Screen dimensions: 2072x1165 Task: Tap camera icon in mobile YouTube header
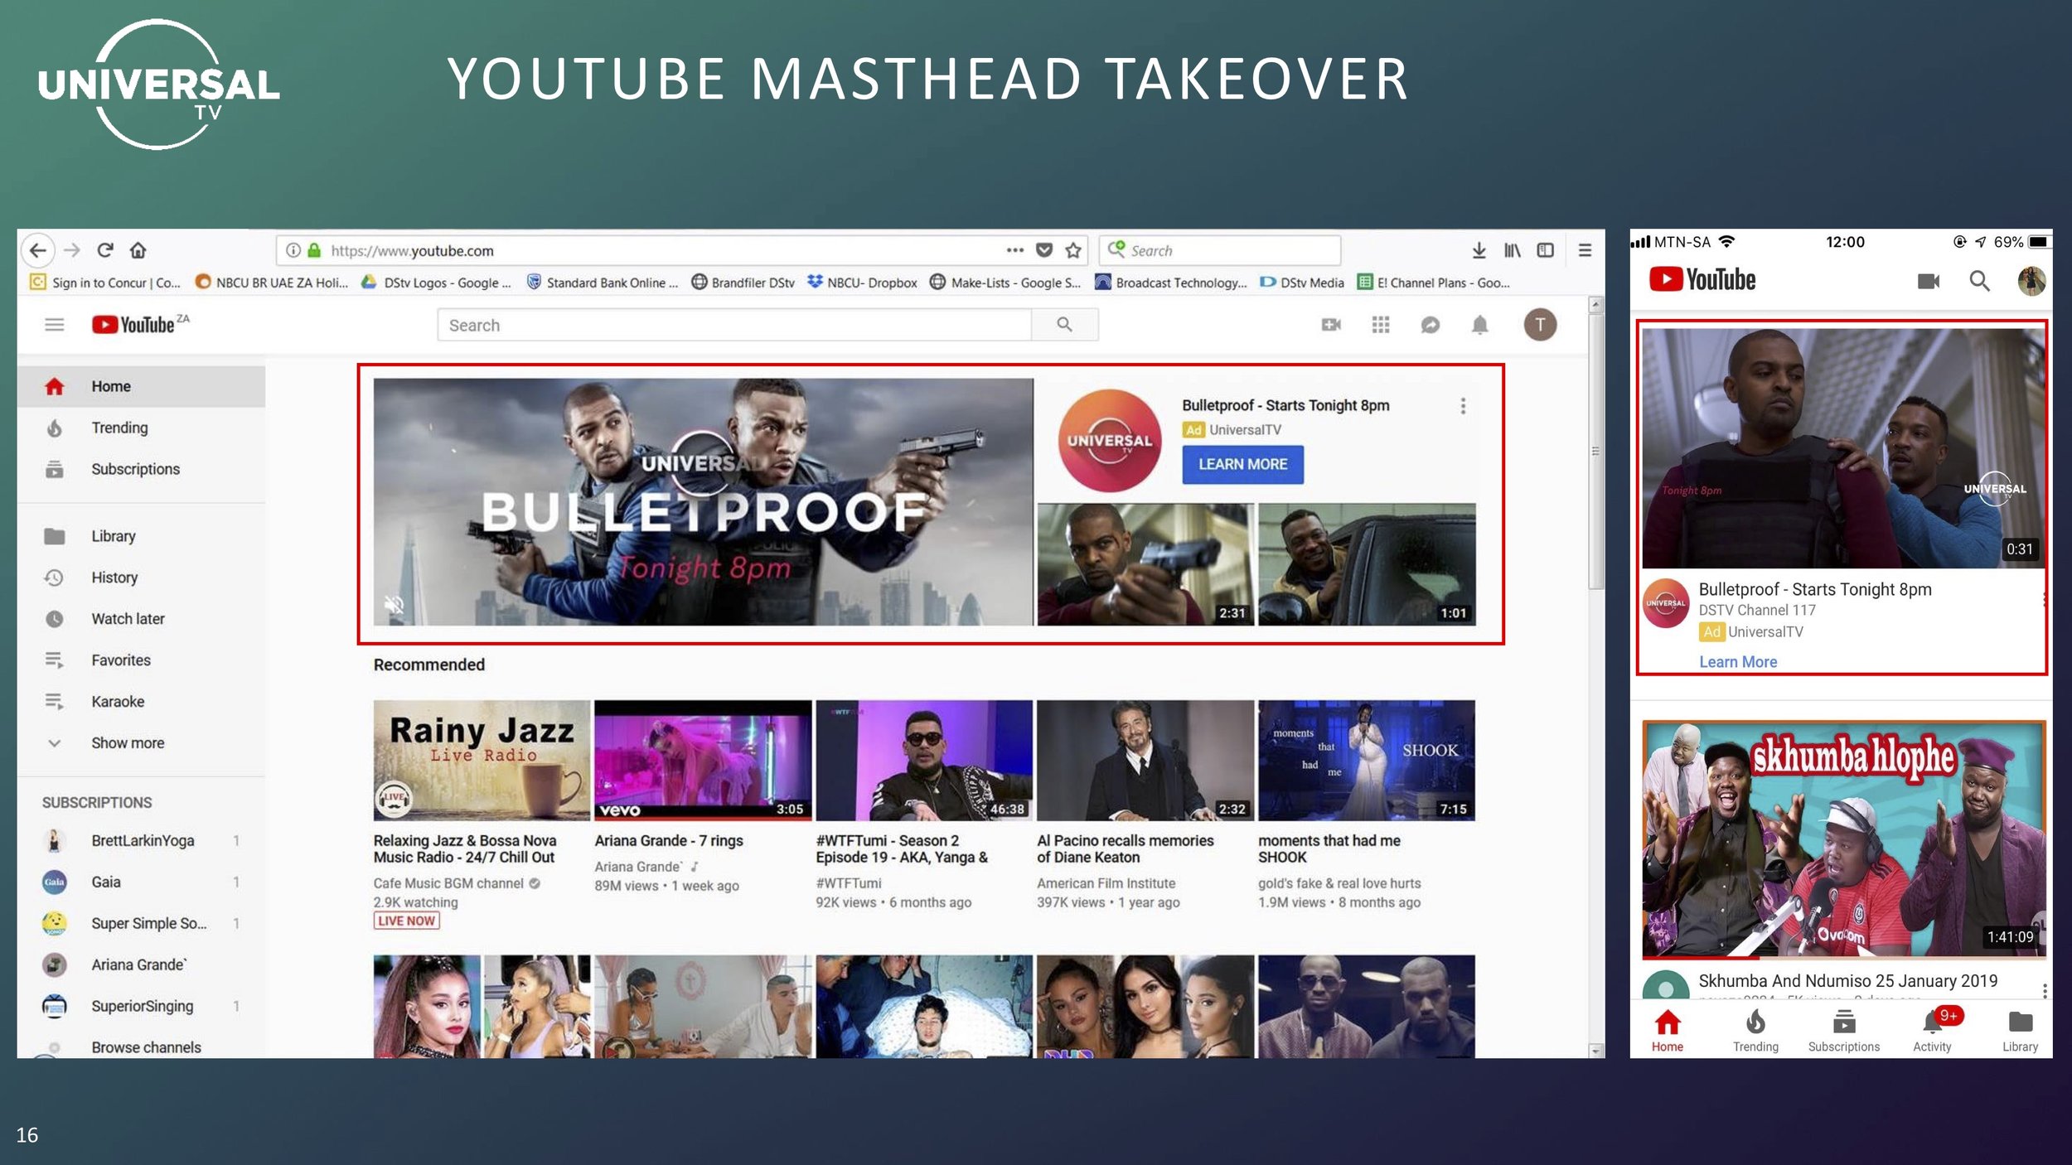[x=1929, y=282]
